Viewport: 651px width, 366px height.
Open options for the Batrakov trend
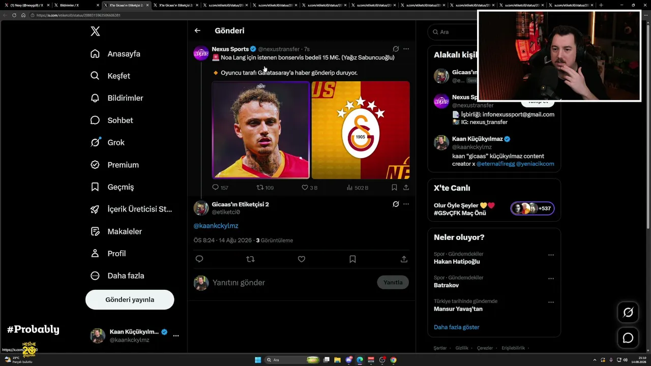coord(551,279)
